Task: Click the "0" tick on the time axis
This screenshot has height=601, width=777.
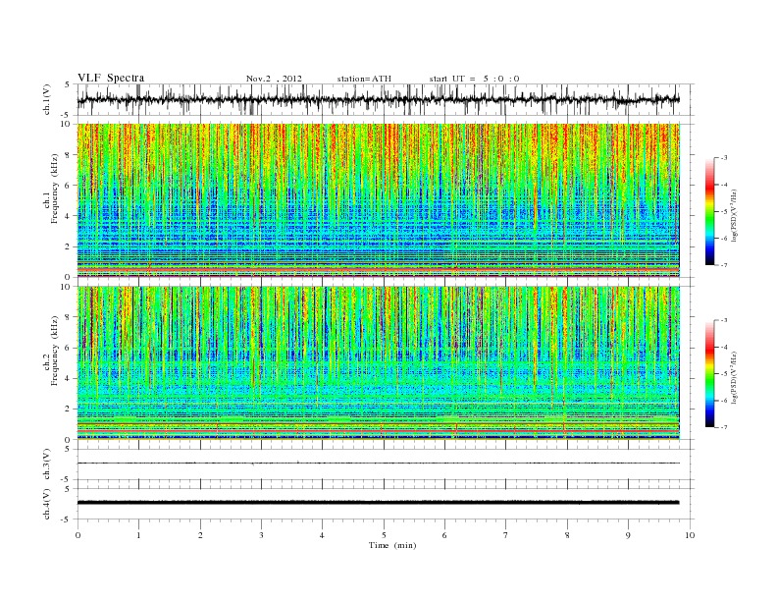Action: click(78, 535)
